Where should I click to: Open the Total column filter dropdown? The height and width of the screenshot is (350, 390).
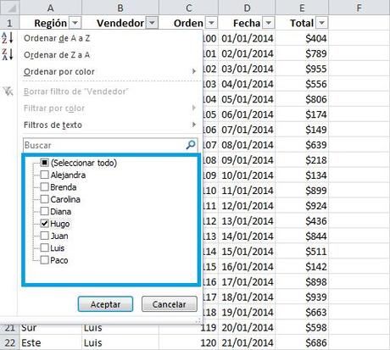click(x=322, y=23)
